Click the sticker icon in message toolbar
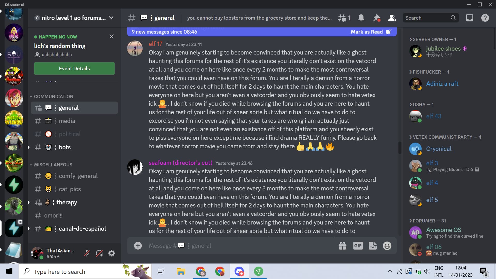This screenshot has width=496, height=279. pos(372,245)
